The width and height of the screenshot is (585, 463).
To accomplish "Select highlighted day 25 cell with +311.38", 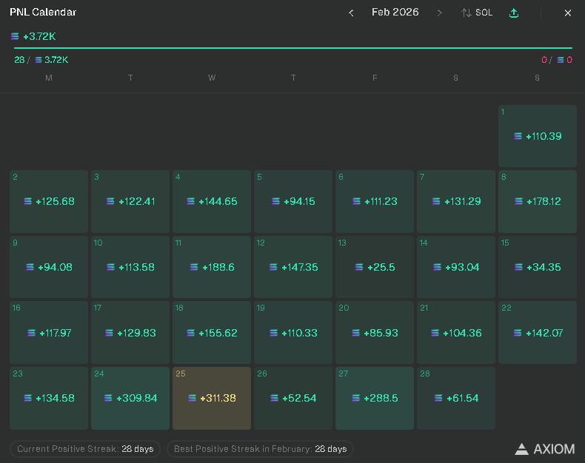I will 212,398.
